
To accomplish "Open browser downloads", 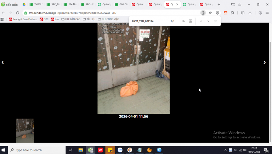I will [250, 13].
